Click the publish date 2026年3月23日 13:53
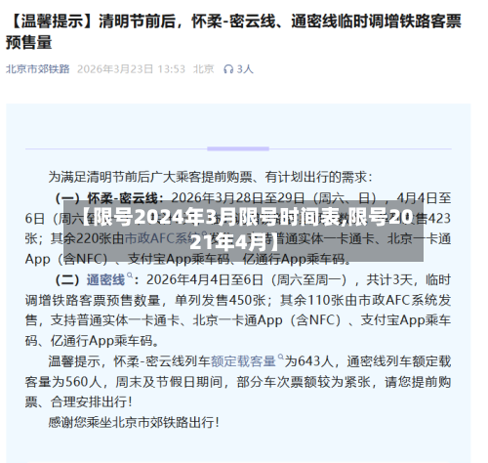The image size is (488, 463). coord(131,69)
